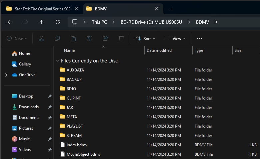
Task: Click the chevron after BDMV breadcrumb
Action: pyautogui.click(x=216, y=22)
